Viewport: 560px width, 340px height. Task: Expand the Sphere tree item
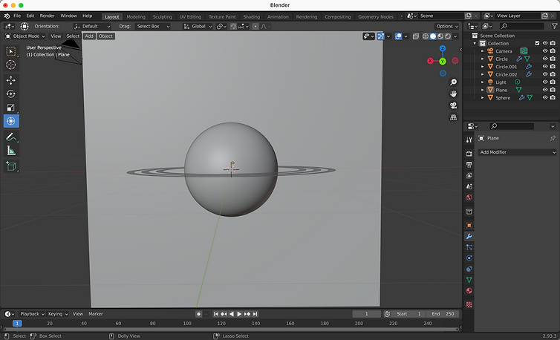coord(483,97)
